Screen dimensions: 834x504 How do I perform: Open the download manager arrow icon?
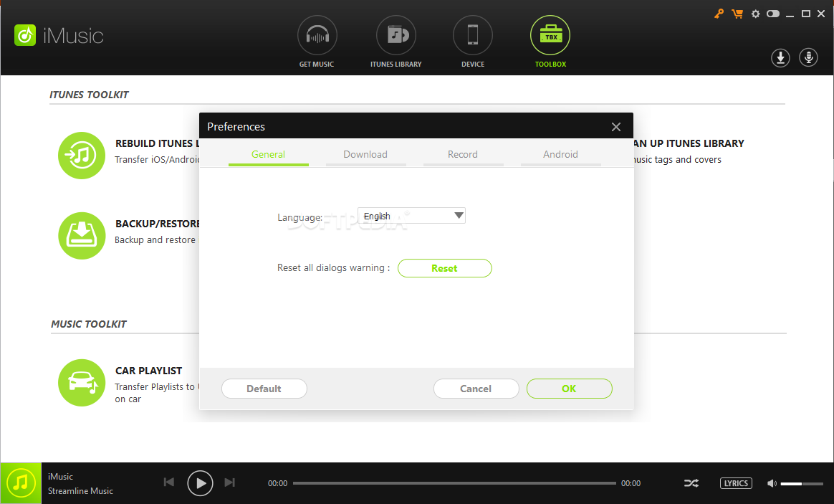[780, 57]
